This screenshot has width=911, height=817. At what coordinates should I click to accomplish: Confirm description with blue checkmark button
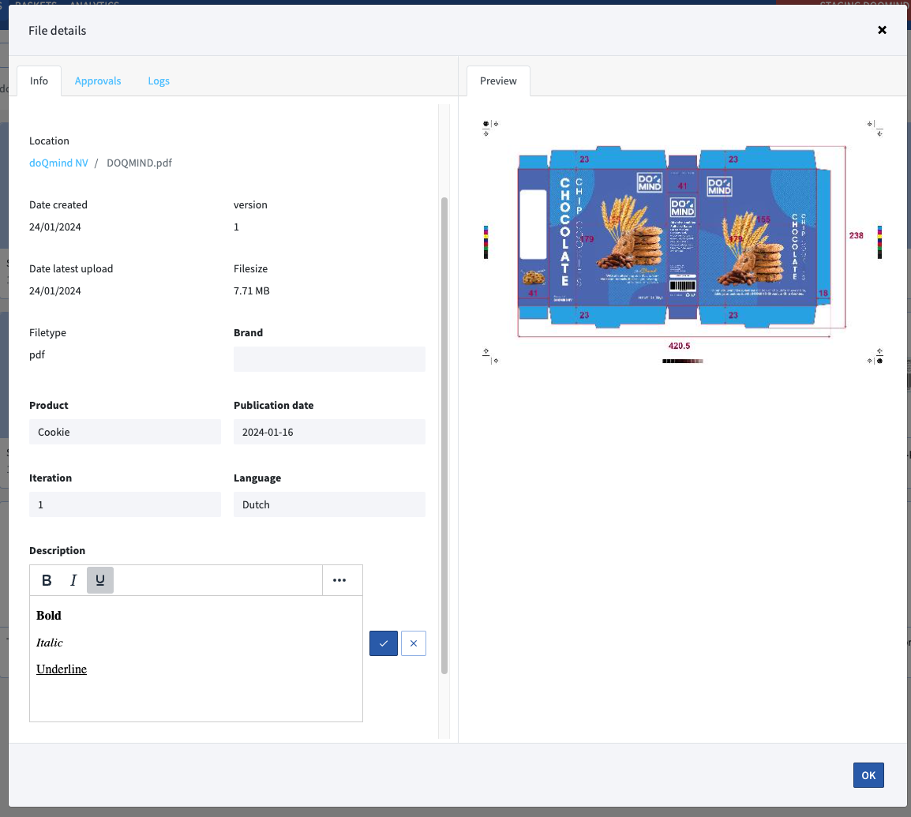pos(383,643)
